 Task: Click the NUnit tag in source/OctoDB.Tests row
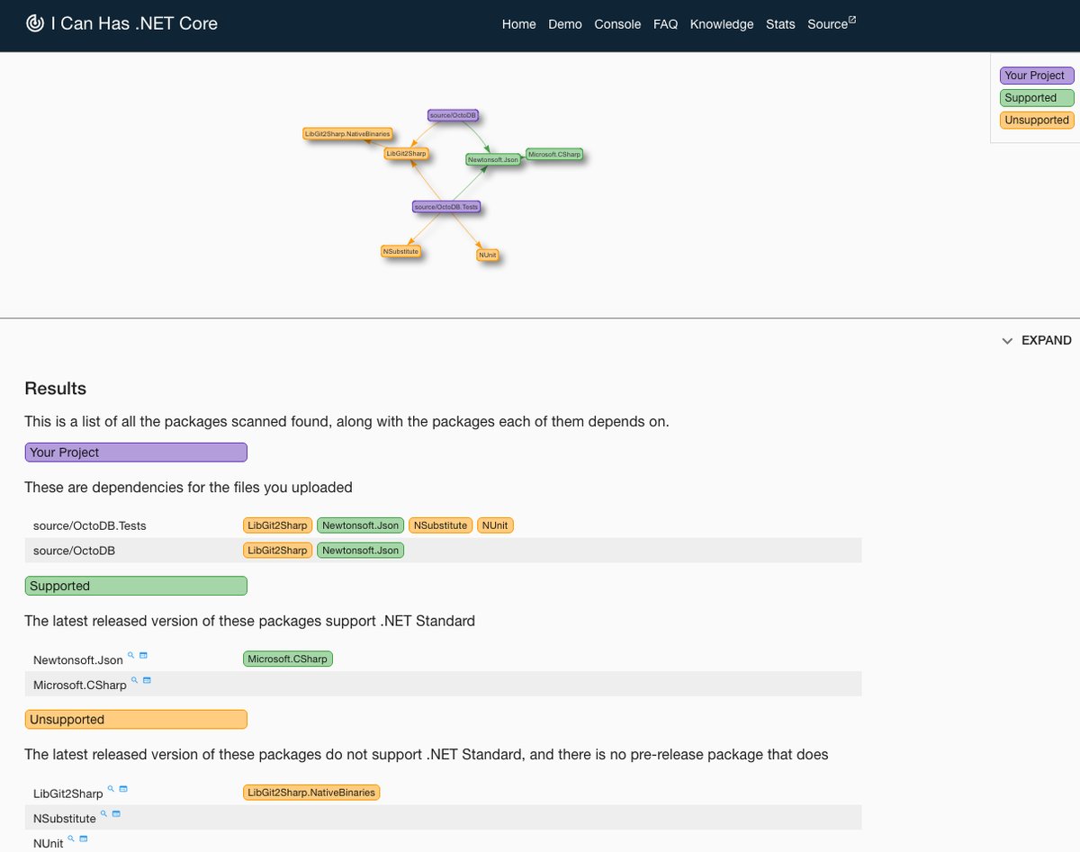[x=495, y=525]
